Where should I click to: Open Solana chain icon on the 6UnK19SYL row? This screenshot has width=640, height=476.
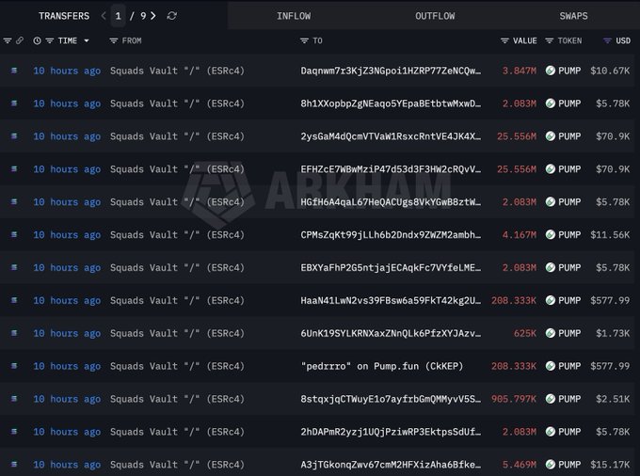14,333
